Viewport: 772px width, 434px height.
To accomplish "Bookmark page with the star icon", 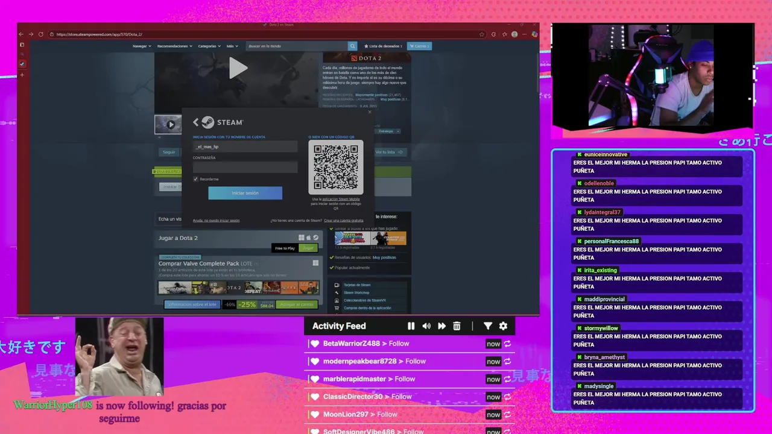I will click(481, 34).
